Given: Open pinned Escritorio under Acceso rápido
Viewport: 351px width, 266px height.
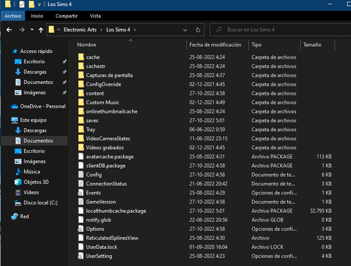Looking at the screenshot, I should [x=34, y=61].
